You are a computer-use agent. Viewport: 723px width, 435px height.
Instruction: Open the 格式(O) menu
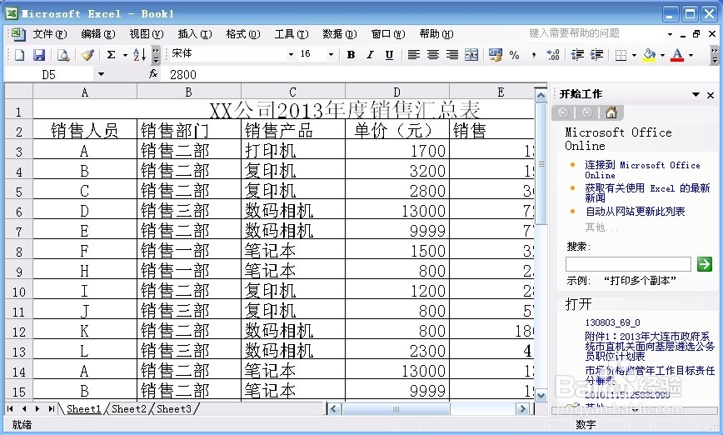243,34
